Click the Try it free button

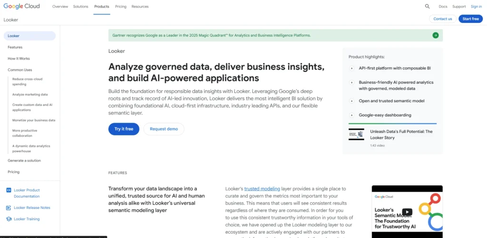click(x=124, y=129)
